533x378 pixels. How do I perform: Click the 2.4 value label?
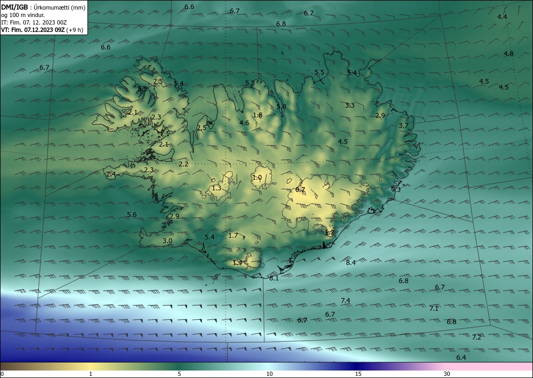[x=111, y=174]
